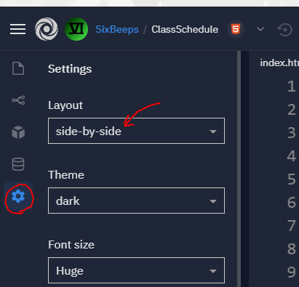Screen dimensions: 299x287
Task: Click the Replit swirl logo
Action: 47,29
